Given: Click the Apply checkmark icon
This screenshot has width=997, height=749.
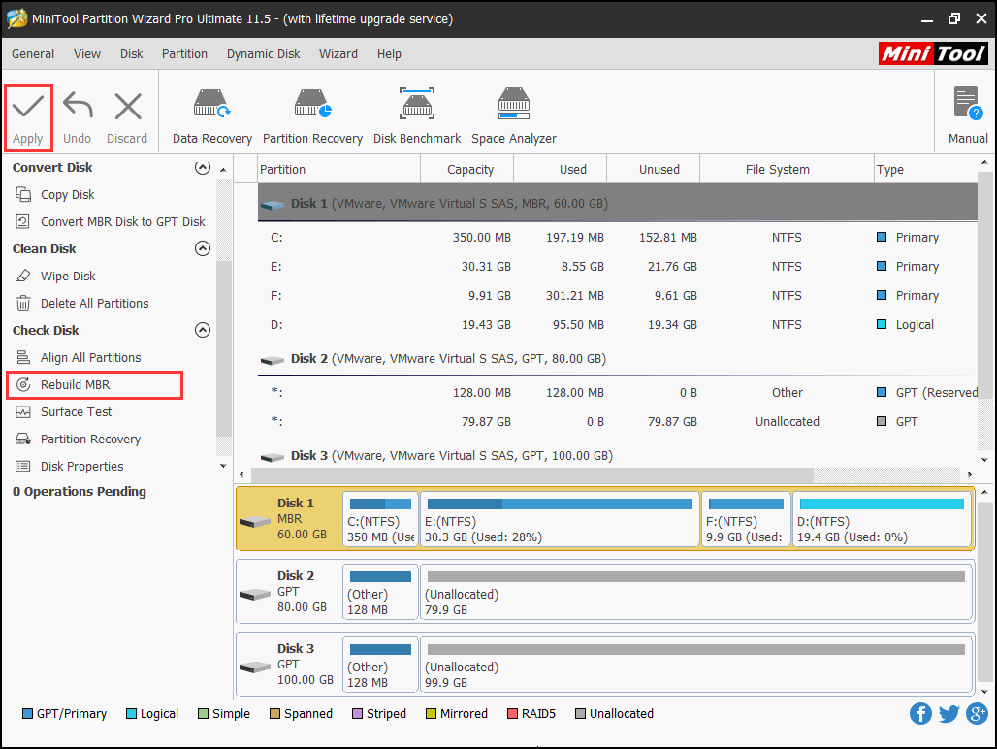Looking at the screenshot, I should (x=28, y=106).
